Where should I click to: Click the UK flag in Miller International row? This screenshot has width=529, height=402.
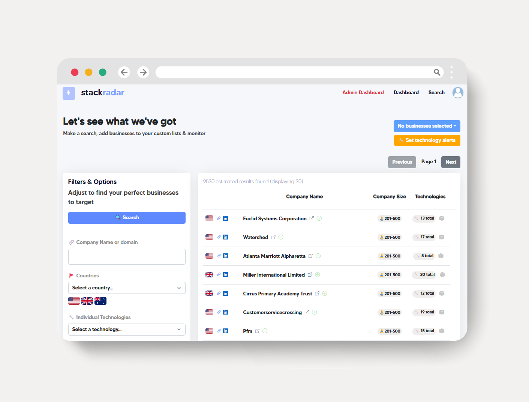209,275
